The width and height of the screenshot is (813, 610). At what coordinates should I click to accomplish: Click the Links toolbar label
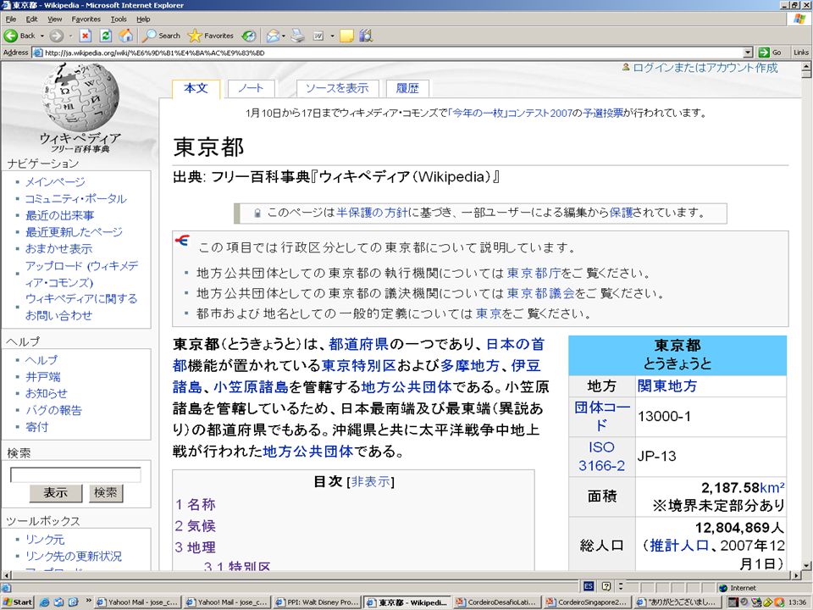(800, 53)
